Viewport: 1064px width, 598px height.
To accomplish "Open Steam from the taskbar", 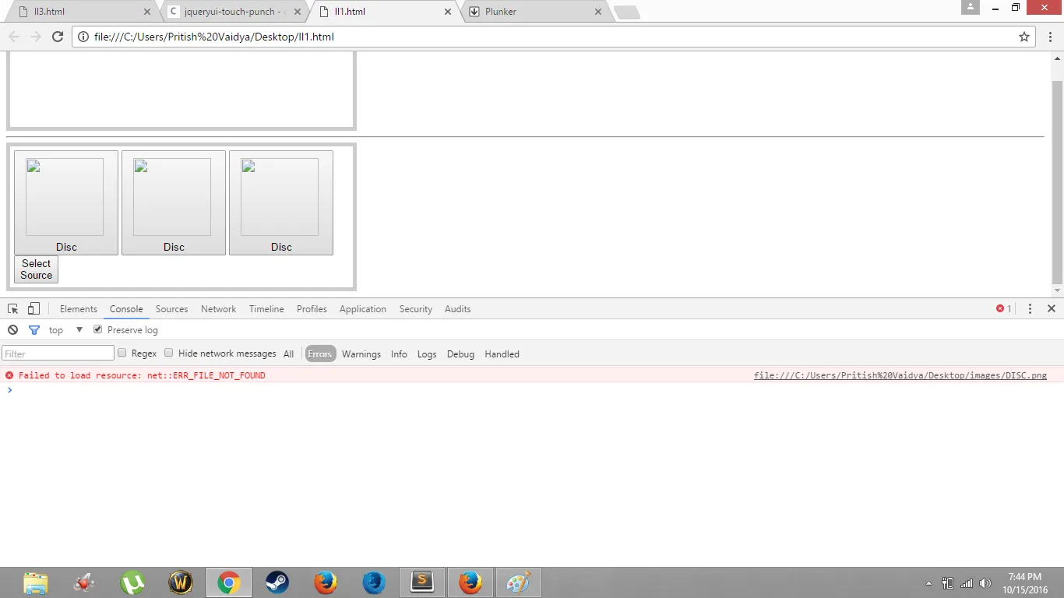I will [277, 582].
